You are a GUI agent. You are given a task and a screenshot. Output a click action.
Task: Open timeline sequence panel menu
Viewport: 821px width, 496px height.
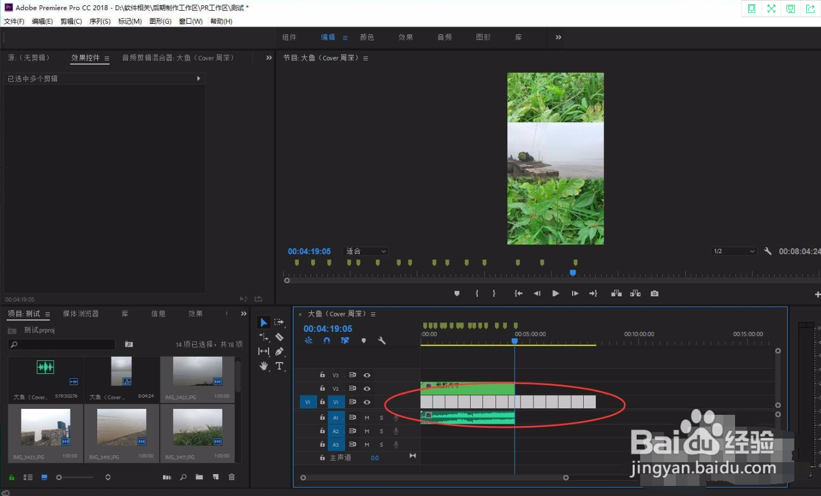[373, 314]
